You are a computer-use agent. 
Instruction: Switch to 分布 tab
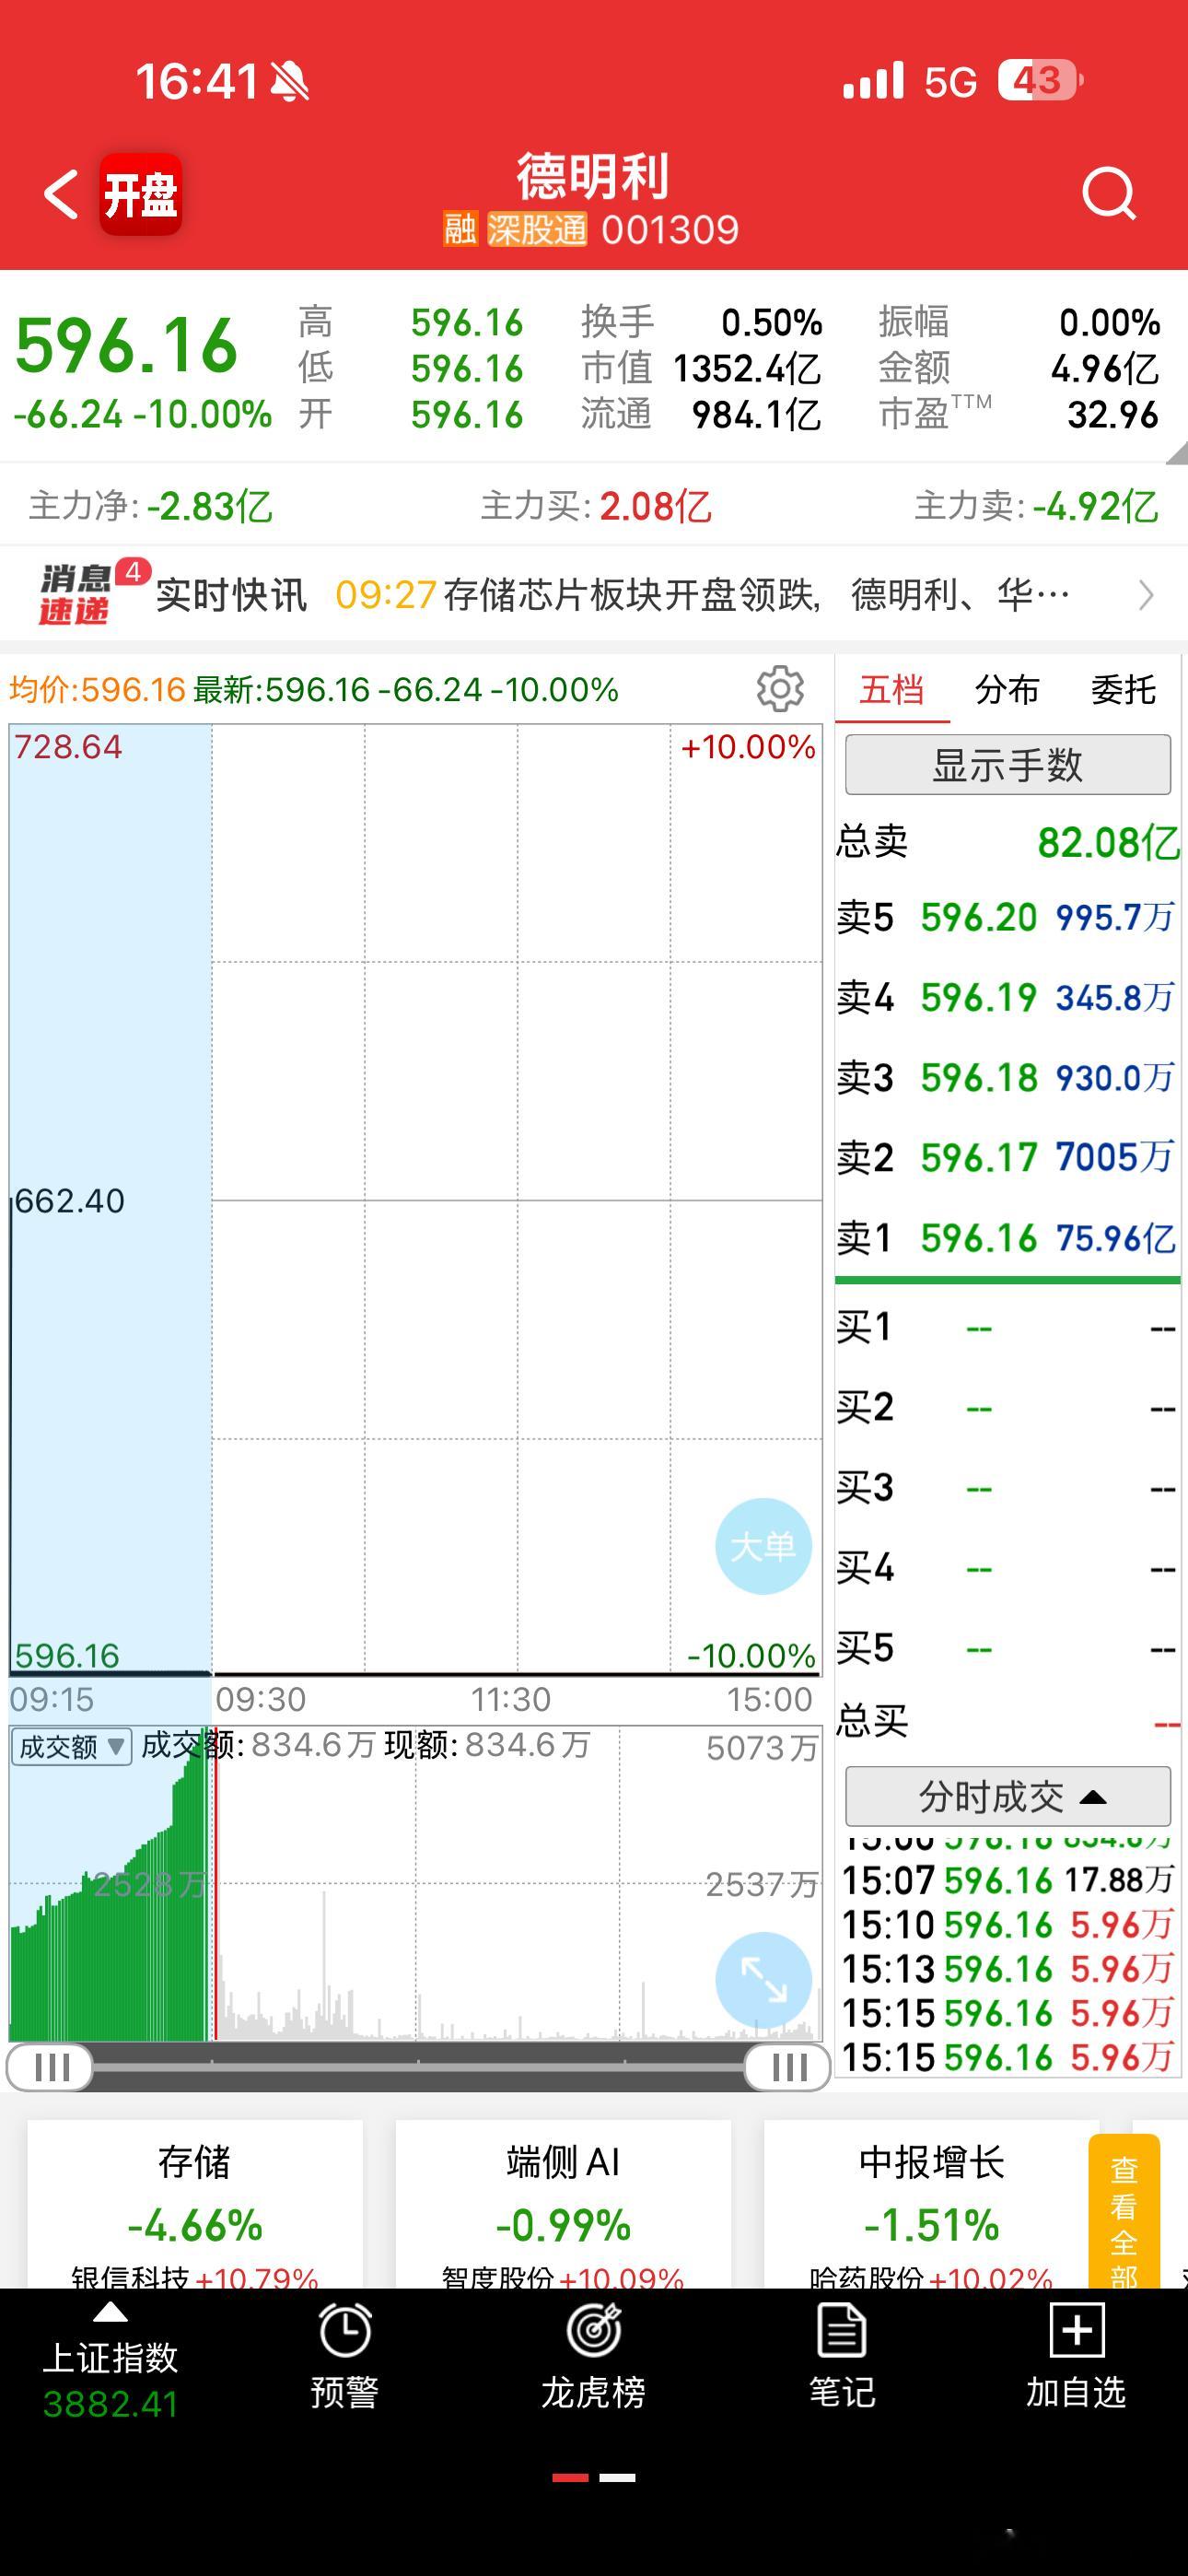pos(1007,689)
